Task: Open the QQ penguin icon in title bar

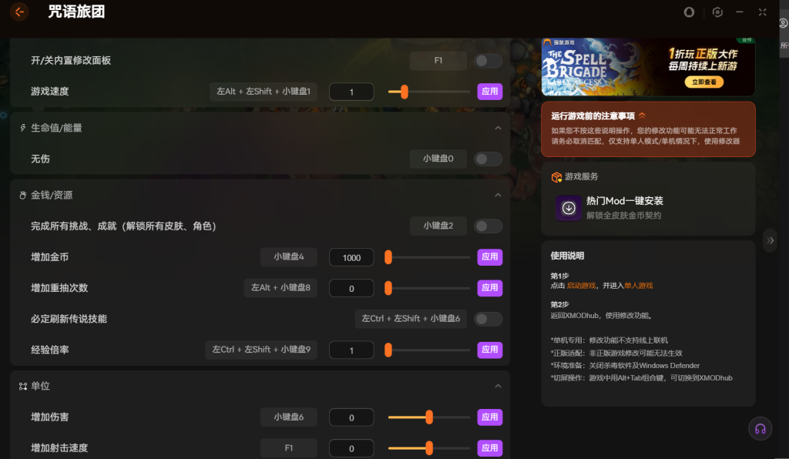Action: 689,12
